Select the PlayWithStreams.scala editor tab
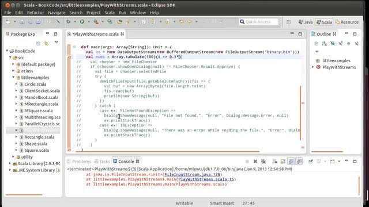This screenshot has width=369, height=207. pos(95,34)
